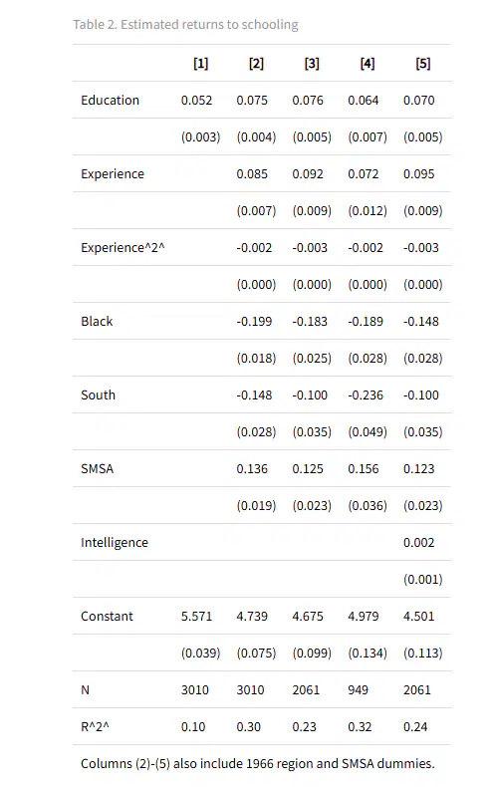
Task: Click the Experience row label
Action: (113, 173)
